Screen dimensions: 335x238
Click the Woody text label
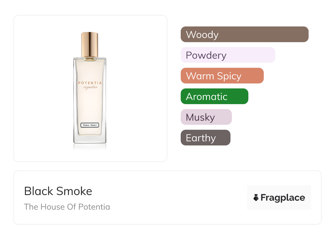click(202, 35)
